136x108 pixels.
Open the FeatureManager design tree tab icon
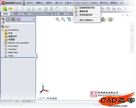pyautogui.click(x=3, y=19)
